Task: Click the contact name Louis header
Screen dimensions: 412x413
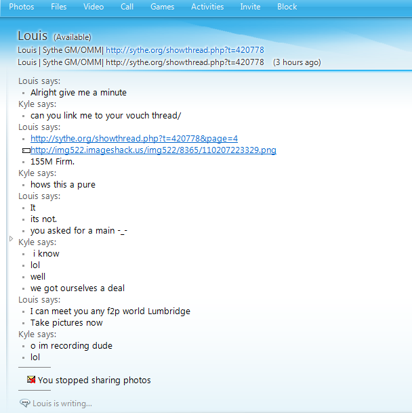Action: point(33,36)
